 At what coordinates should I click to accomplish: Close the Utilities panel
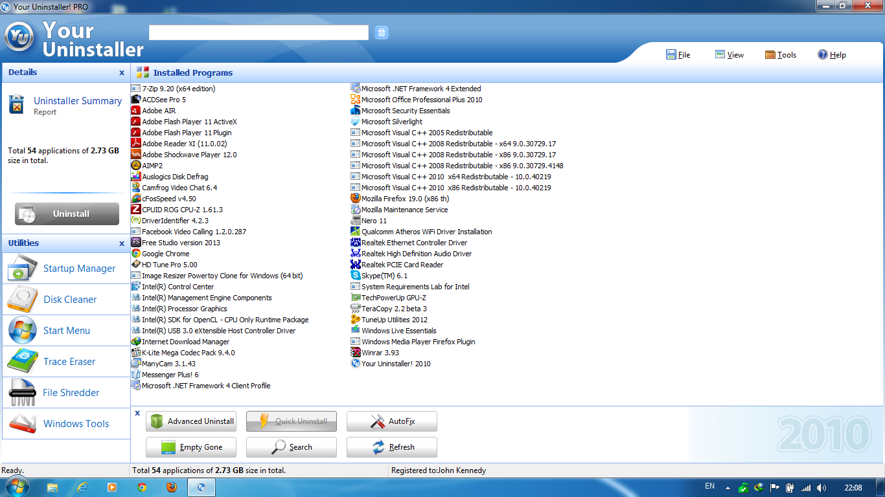pyautogui.click(x=122, y=244)
